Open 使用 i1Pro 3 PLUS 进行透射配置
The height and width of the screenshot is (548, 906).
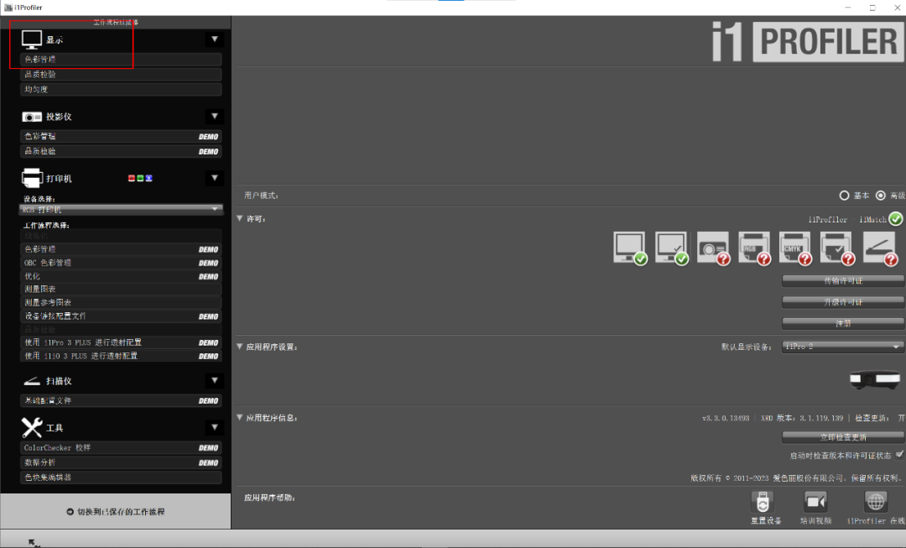[121, 342]
